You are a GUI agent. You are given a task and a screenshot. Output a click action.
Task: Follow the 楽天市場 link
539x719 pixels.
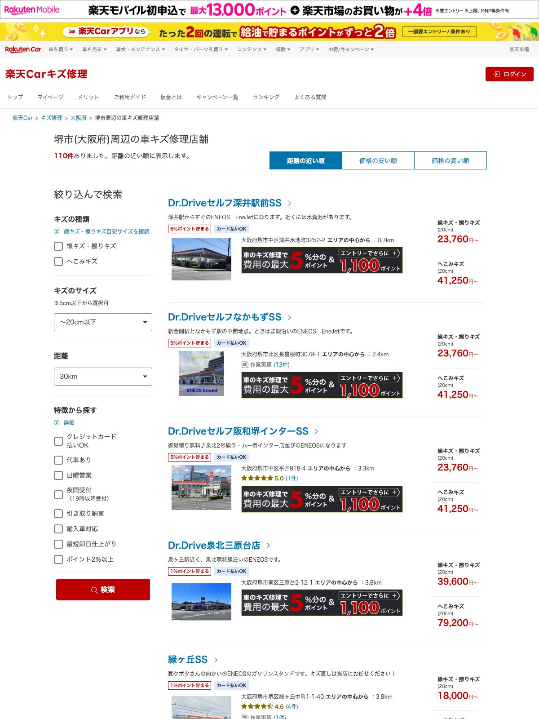click(519, 49)
